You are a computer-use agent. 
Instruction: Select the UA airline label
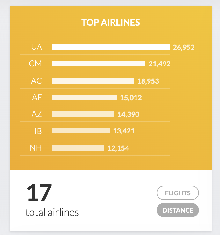37,47
